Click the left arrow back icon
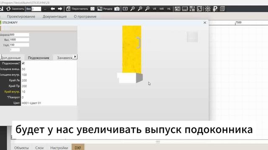Screen dimensions: 268x150 point(53,9)
